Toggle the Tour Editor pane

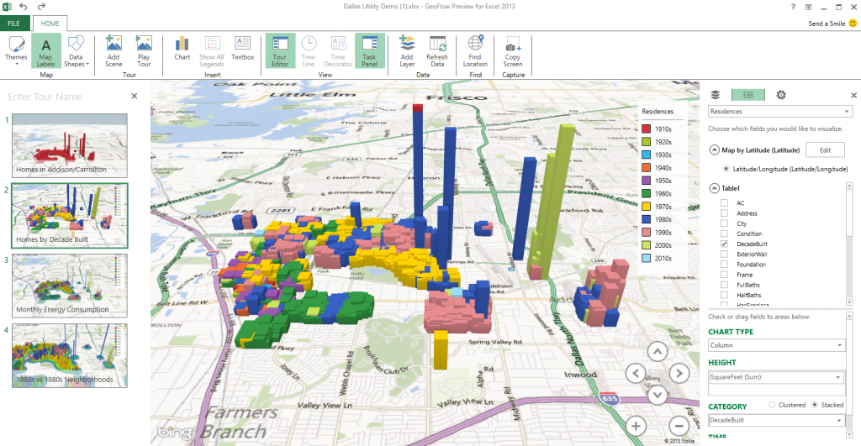point(280,51)
